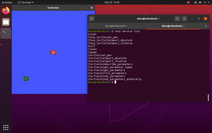212x133 pixels.
Task: Click the green turtle in TurtleSim
Action: pos(26,79)
